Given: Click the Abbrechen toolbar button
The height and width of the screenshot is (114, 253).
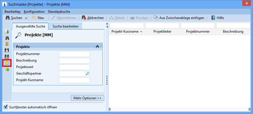Looking at the screenshot, I should pyautogui.click(x=93, y=18).
